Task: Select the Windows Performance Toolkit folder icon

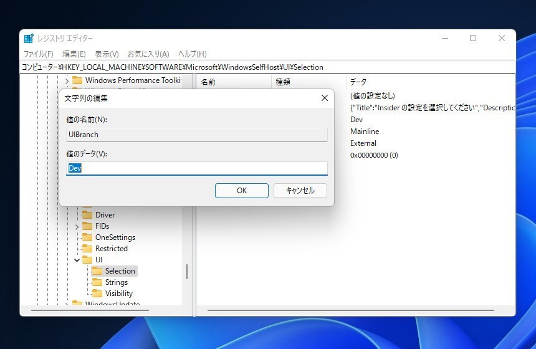Action: [77, 80]
